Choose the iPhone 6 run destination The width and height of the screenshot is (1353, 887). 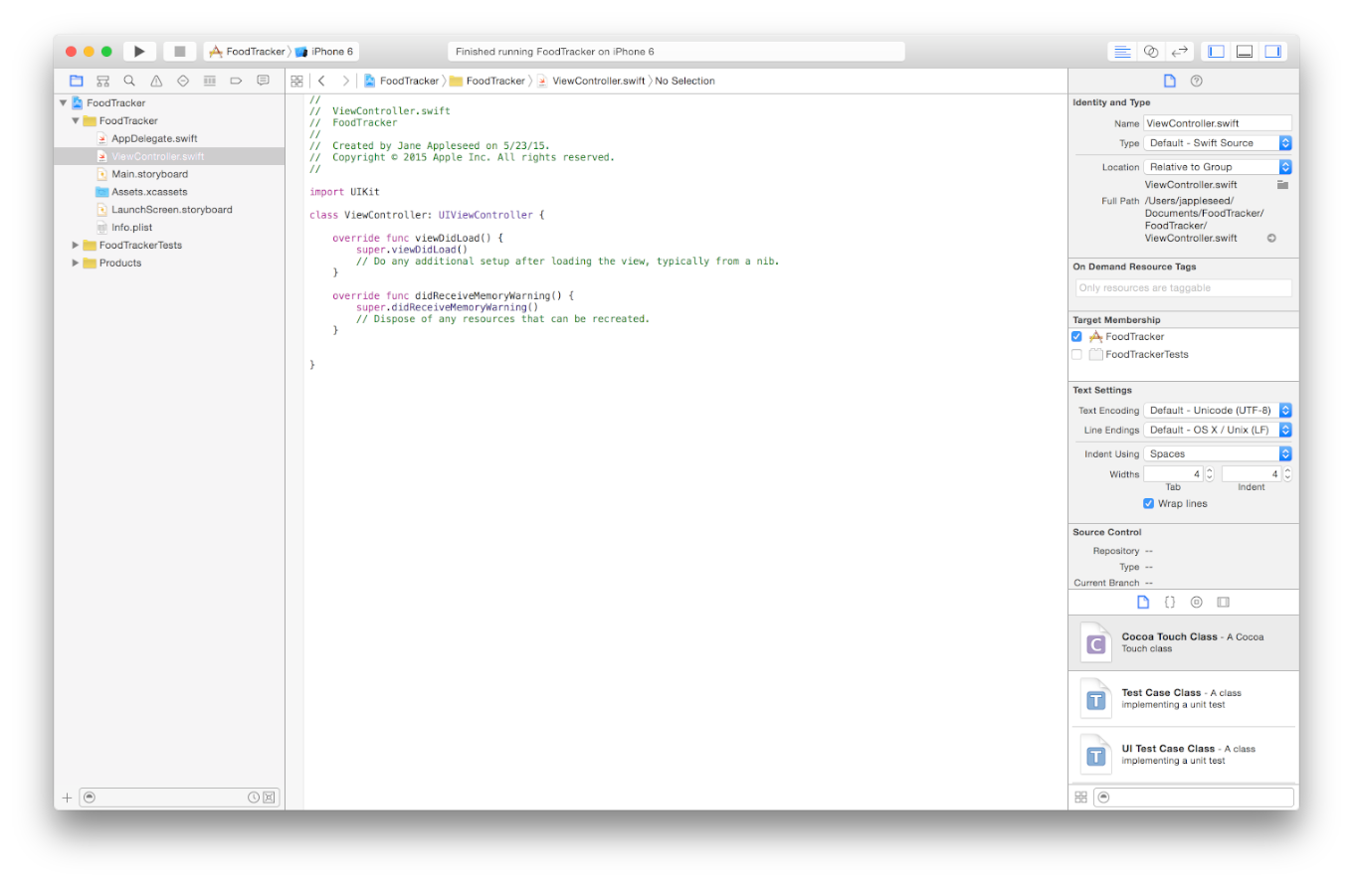tap(325, 51)
